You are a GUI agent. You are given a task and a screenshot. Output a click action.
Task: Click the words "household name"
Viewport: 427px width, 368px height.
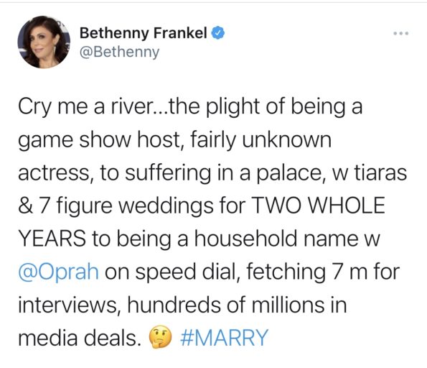[x=276, y=238]
